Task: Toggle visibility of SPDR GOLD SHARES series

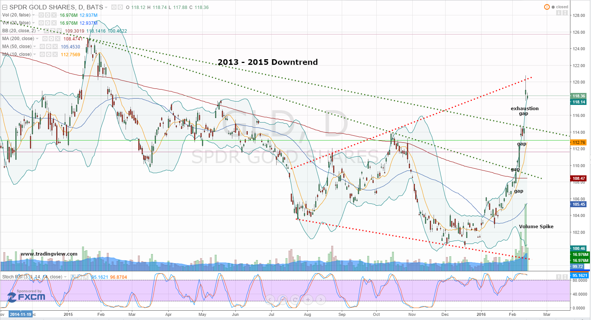Action: point(114,7)
